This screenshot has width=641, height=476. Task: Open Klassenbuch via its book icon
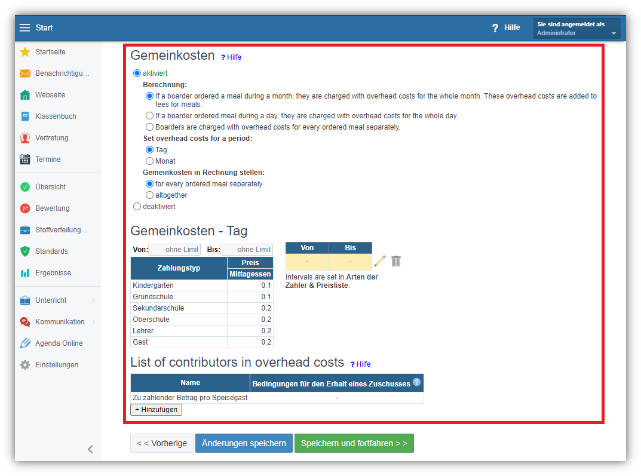[25, 116]
